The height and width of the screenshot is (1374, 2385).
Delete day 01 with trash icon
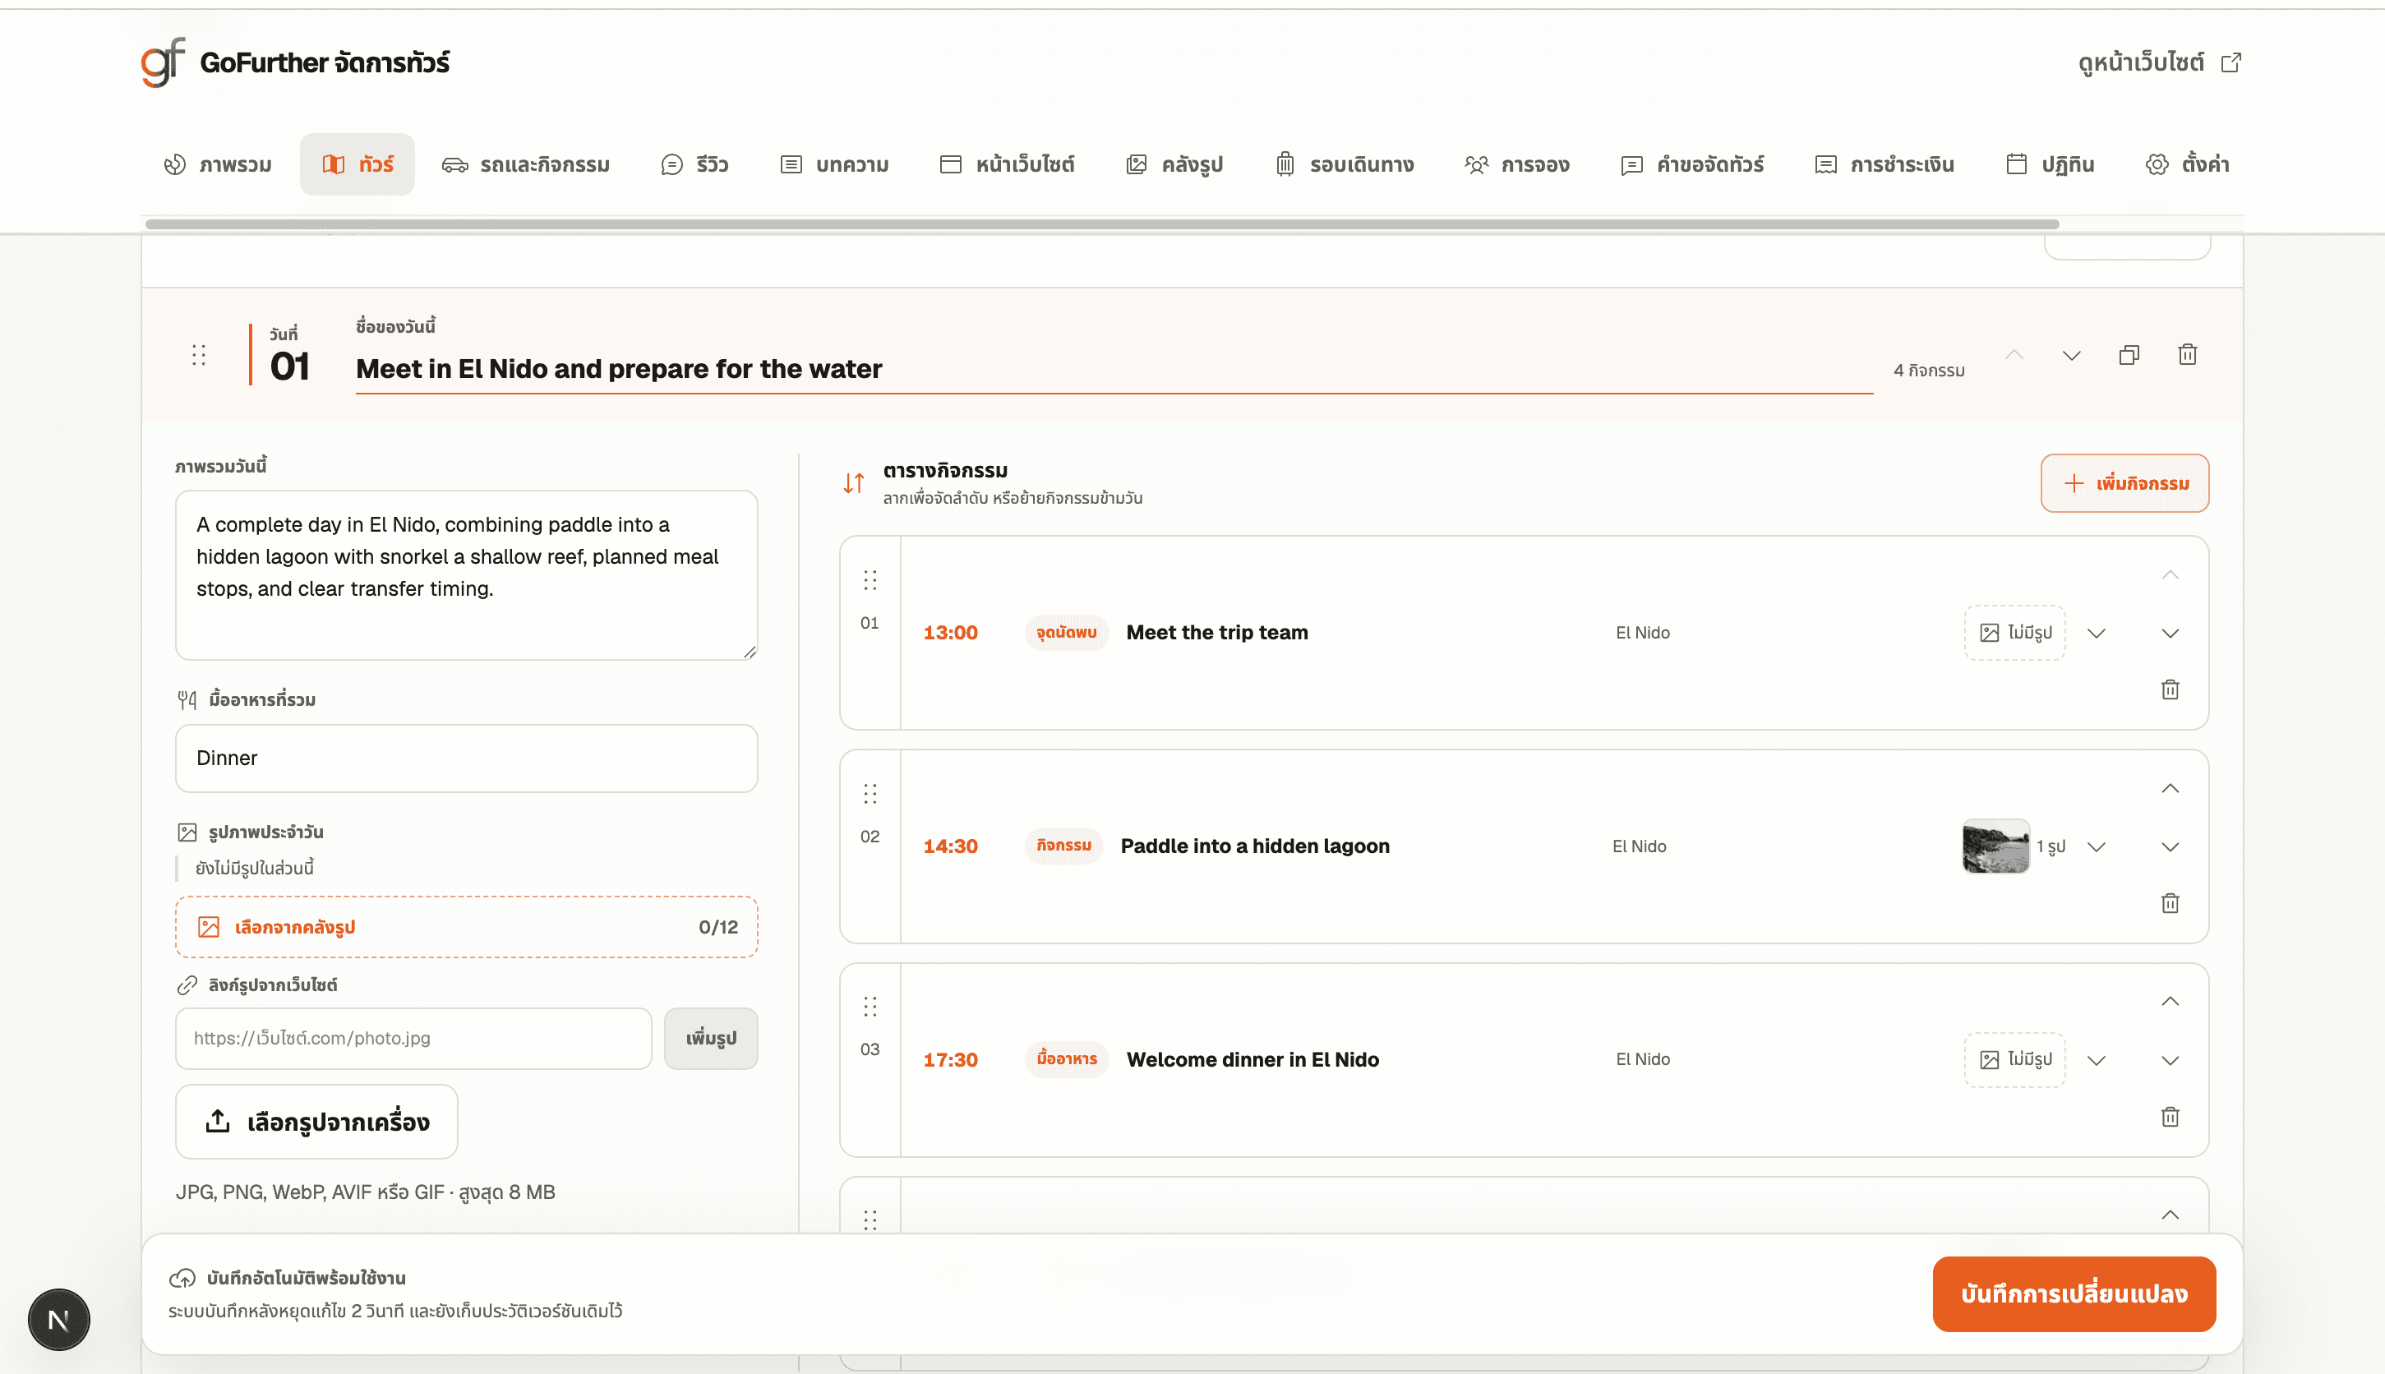(2188, 355)
